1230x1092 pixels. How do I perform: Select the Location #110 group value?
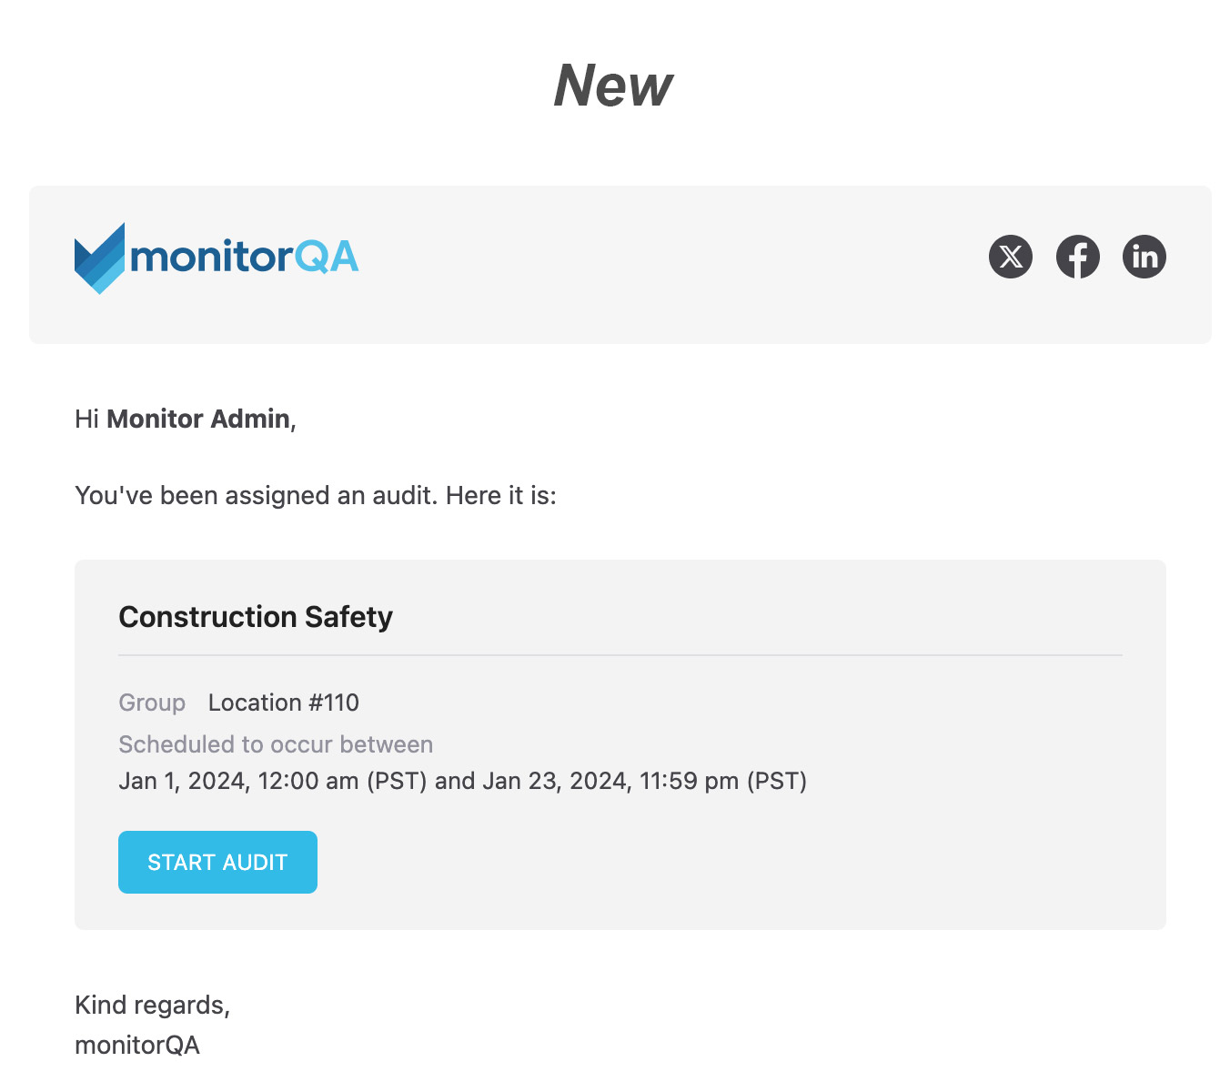point(284,703)
